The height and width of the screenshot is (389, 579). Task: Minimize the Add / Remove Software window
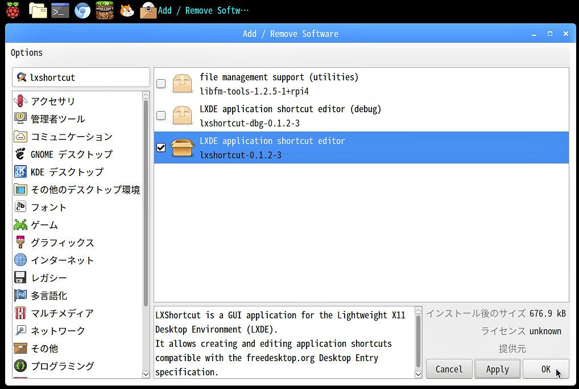pyautogui.click(x=534, y=34)
